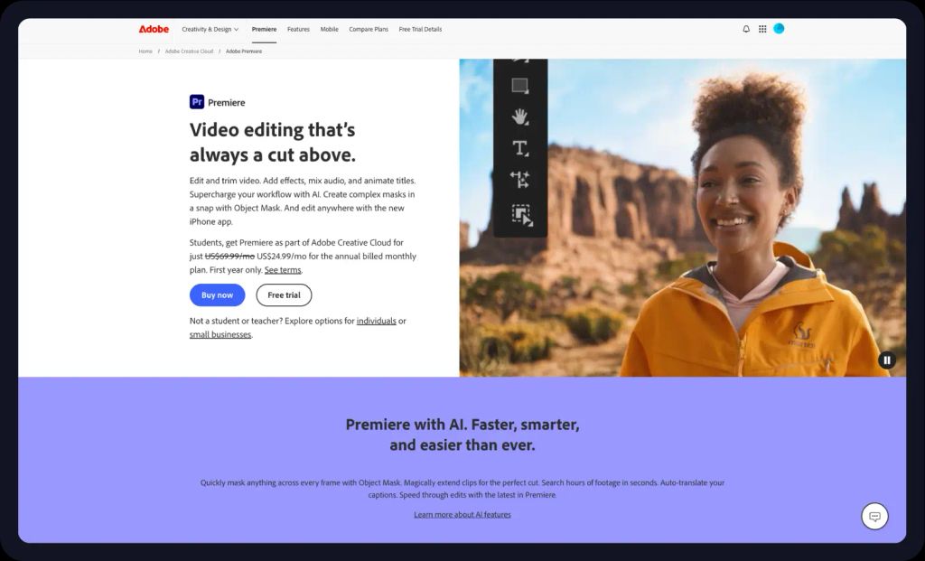Select the Hand tool in the toolbar
Viewport: 925px width, 561px height.
[519, 117]
